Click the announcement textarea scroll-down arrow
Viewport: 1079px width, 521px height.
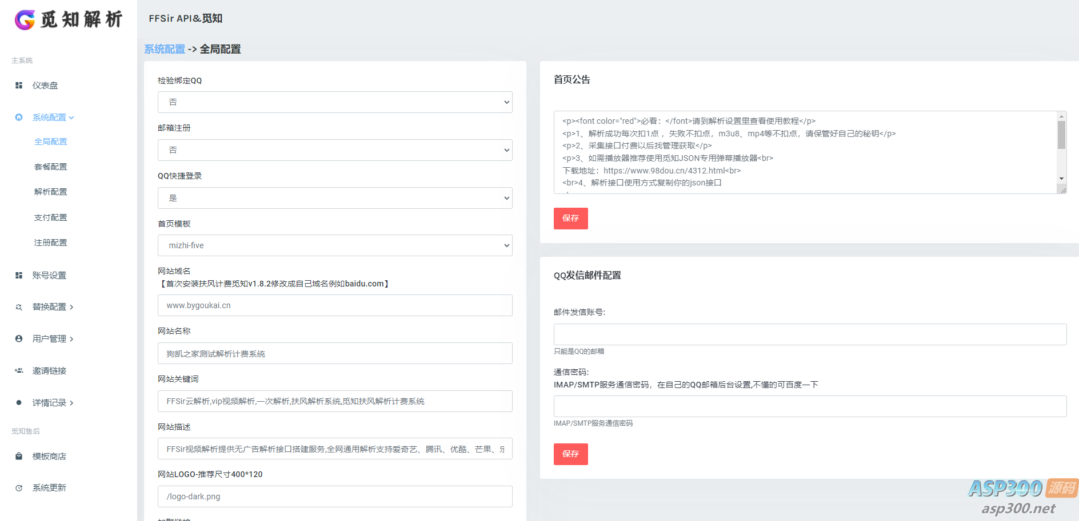pyautogui.click(x=1061, y=179)
